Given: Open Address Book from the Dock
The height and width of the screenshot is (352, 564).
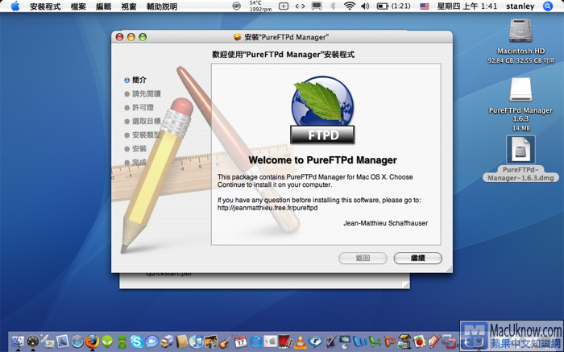Looking at the screenshot, I should 181,342.
